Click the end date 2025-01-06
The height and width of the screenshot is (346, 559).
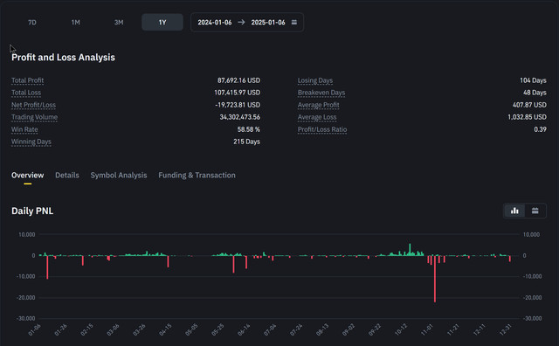(268, 23)
